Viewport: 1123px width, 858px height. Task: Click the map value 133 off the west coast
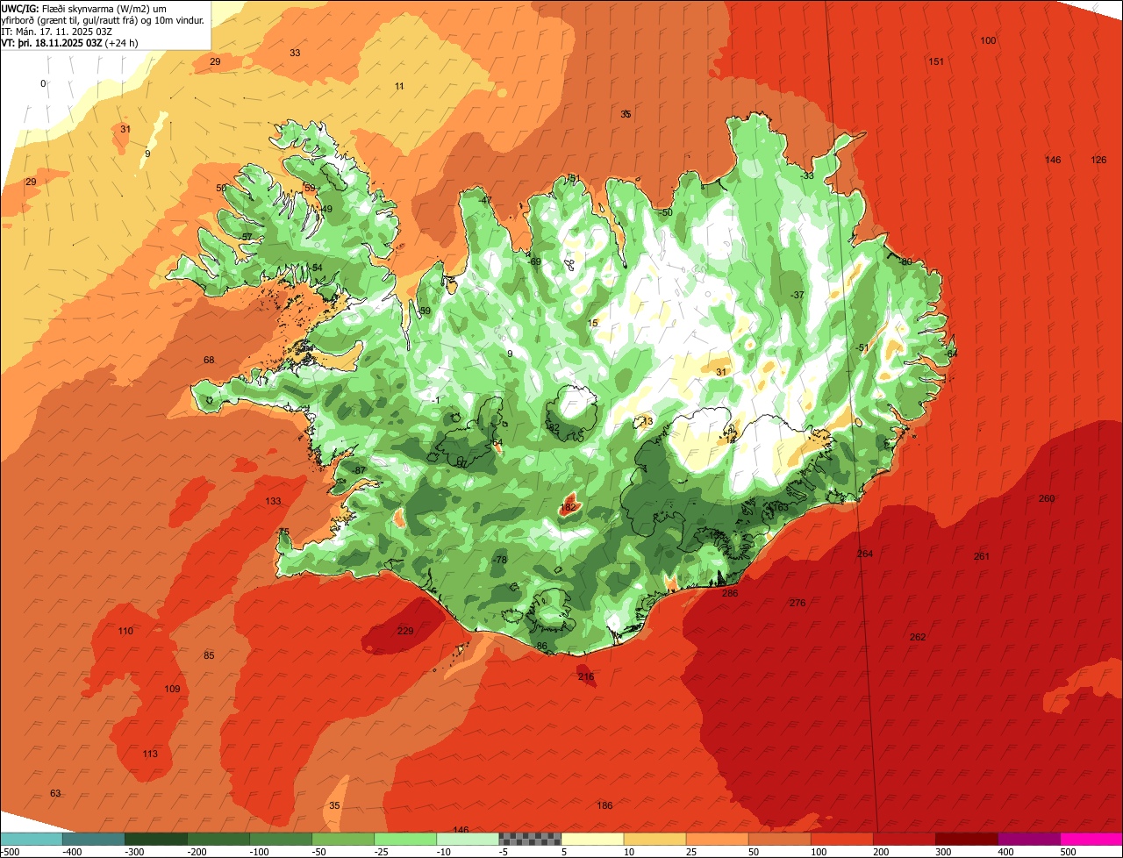pos(274,501)
